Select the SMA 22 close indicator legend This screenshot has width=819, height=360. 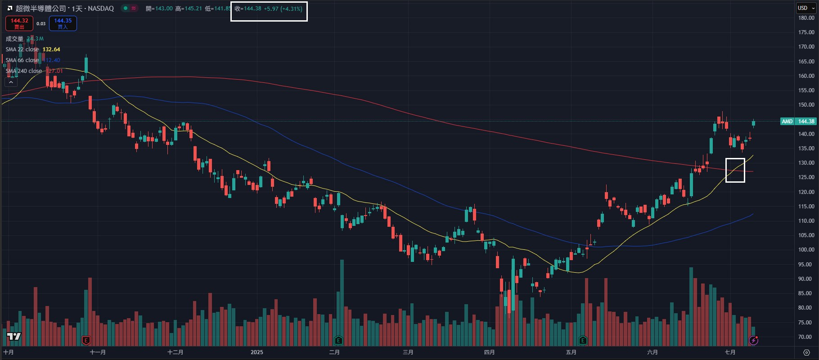pos(22,49)
